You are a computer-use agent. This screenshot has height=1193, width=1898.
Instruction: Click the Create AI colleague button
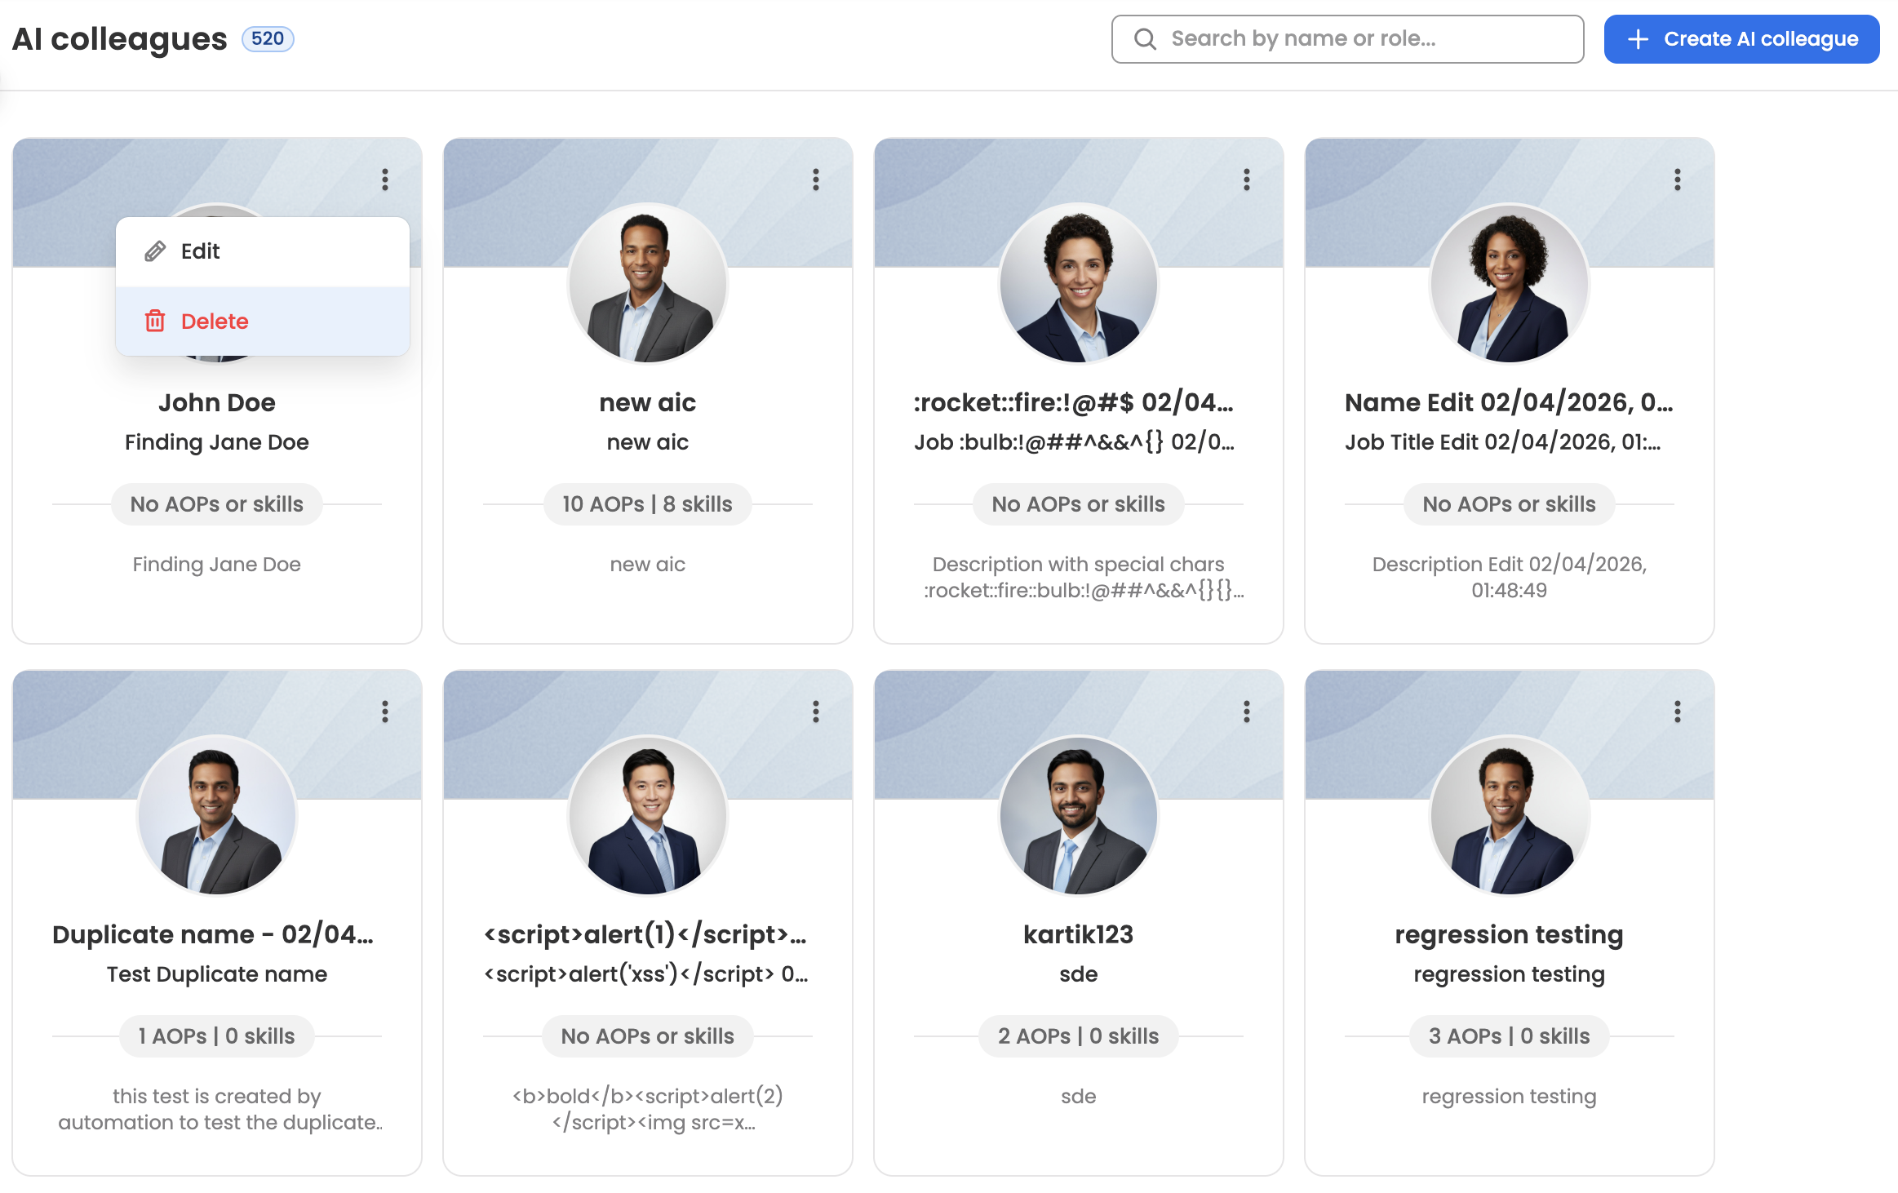point(1741,39)
